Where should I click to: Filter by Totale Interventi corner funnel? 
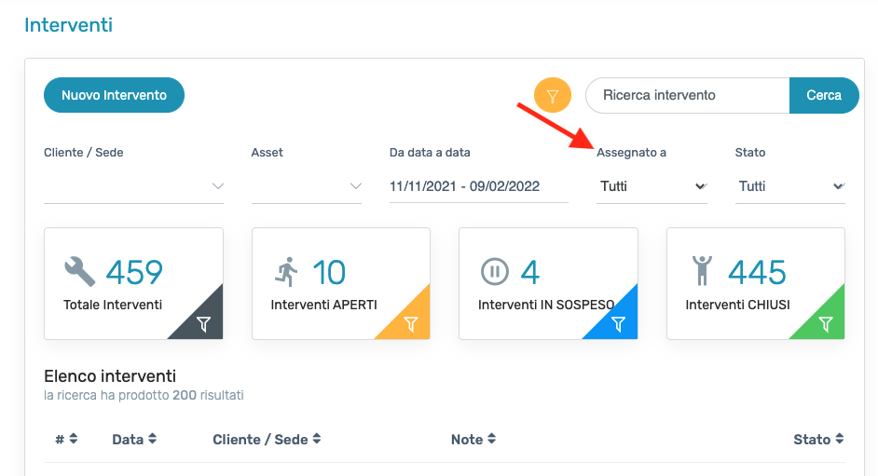204,324
